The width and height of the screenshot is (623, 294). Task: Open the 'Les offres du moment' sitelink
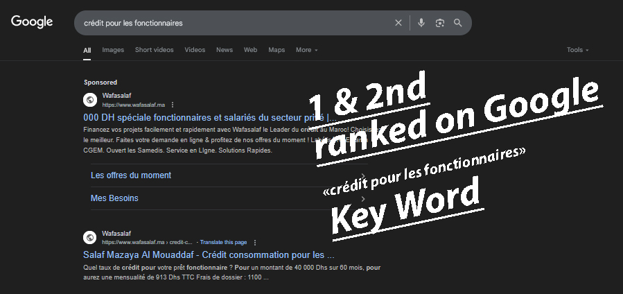click(131, 175)
